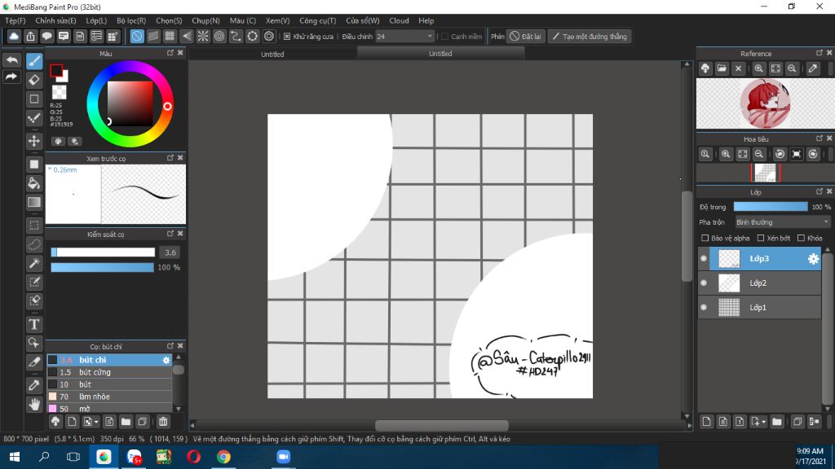The width and height of the screenshot is (835, 469).
Task: Open settings gear of Lớp3 layer
Action: (x=813, y=258)
